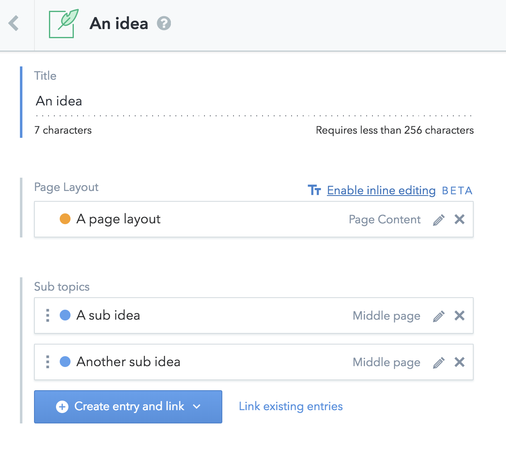Click the inline editing text-size icon
Viewport: 506px width, 450px height.
tap(314, 190)
